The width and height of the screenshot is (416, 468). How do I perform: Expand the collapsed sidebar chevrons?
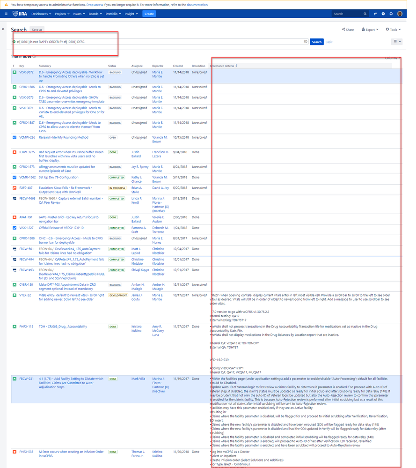[x=3, y=29]
